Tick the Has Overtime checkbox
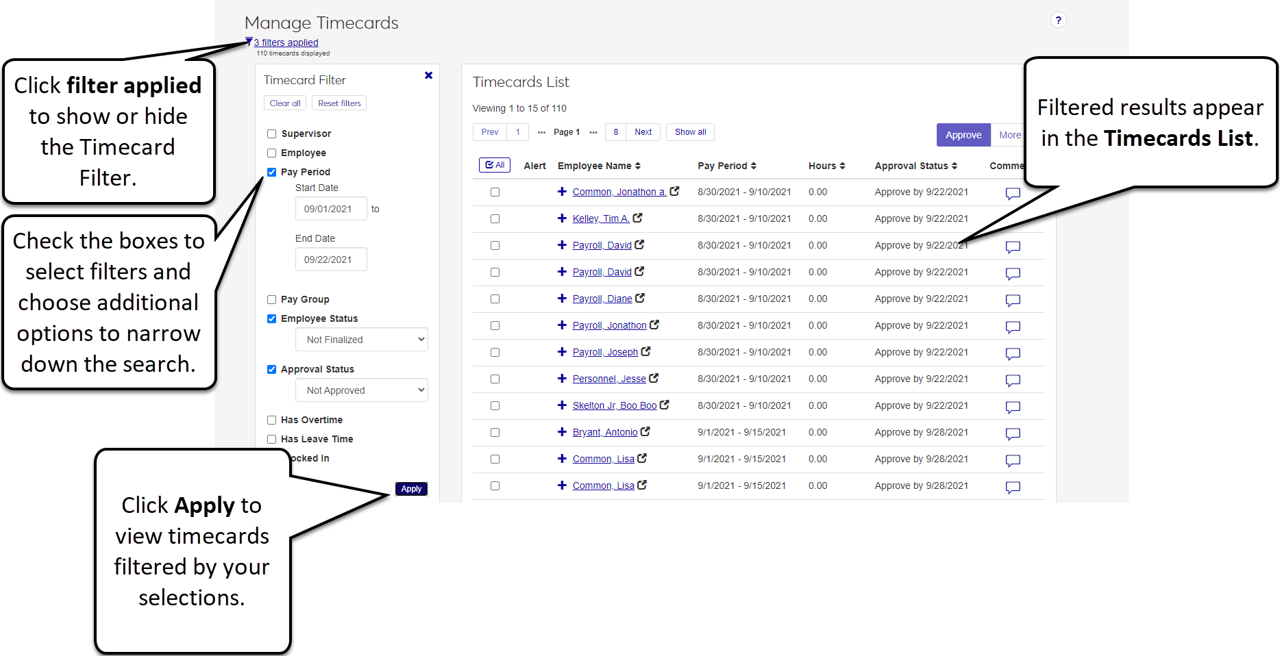 tap(272, 420)
